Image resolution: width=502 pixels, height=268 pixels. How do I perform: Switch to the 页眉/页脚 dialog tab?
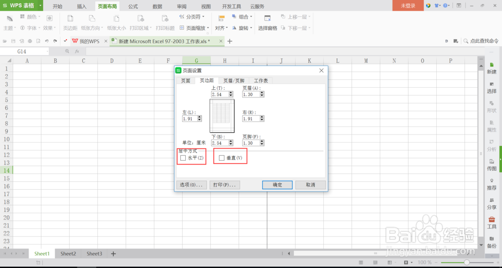click(x=234, y=81)
